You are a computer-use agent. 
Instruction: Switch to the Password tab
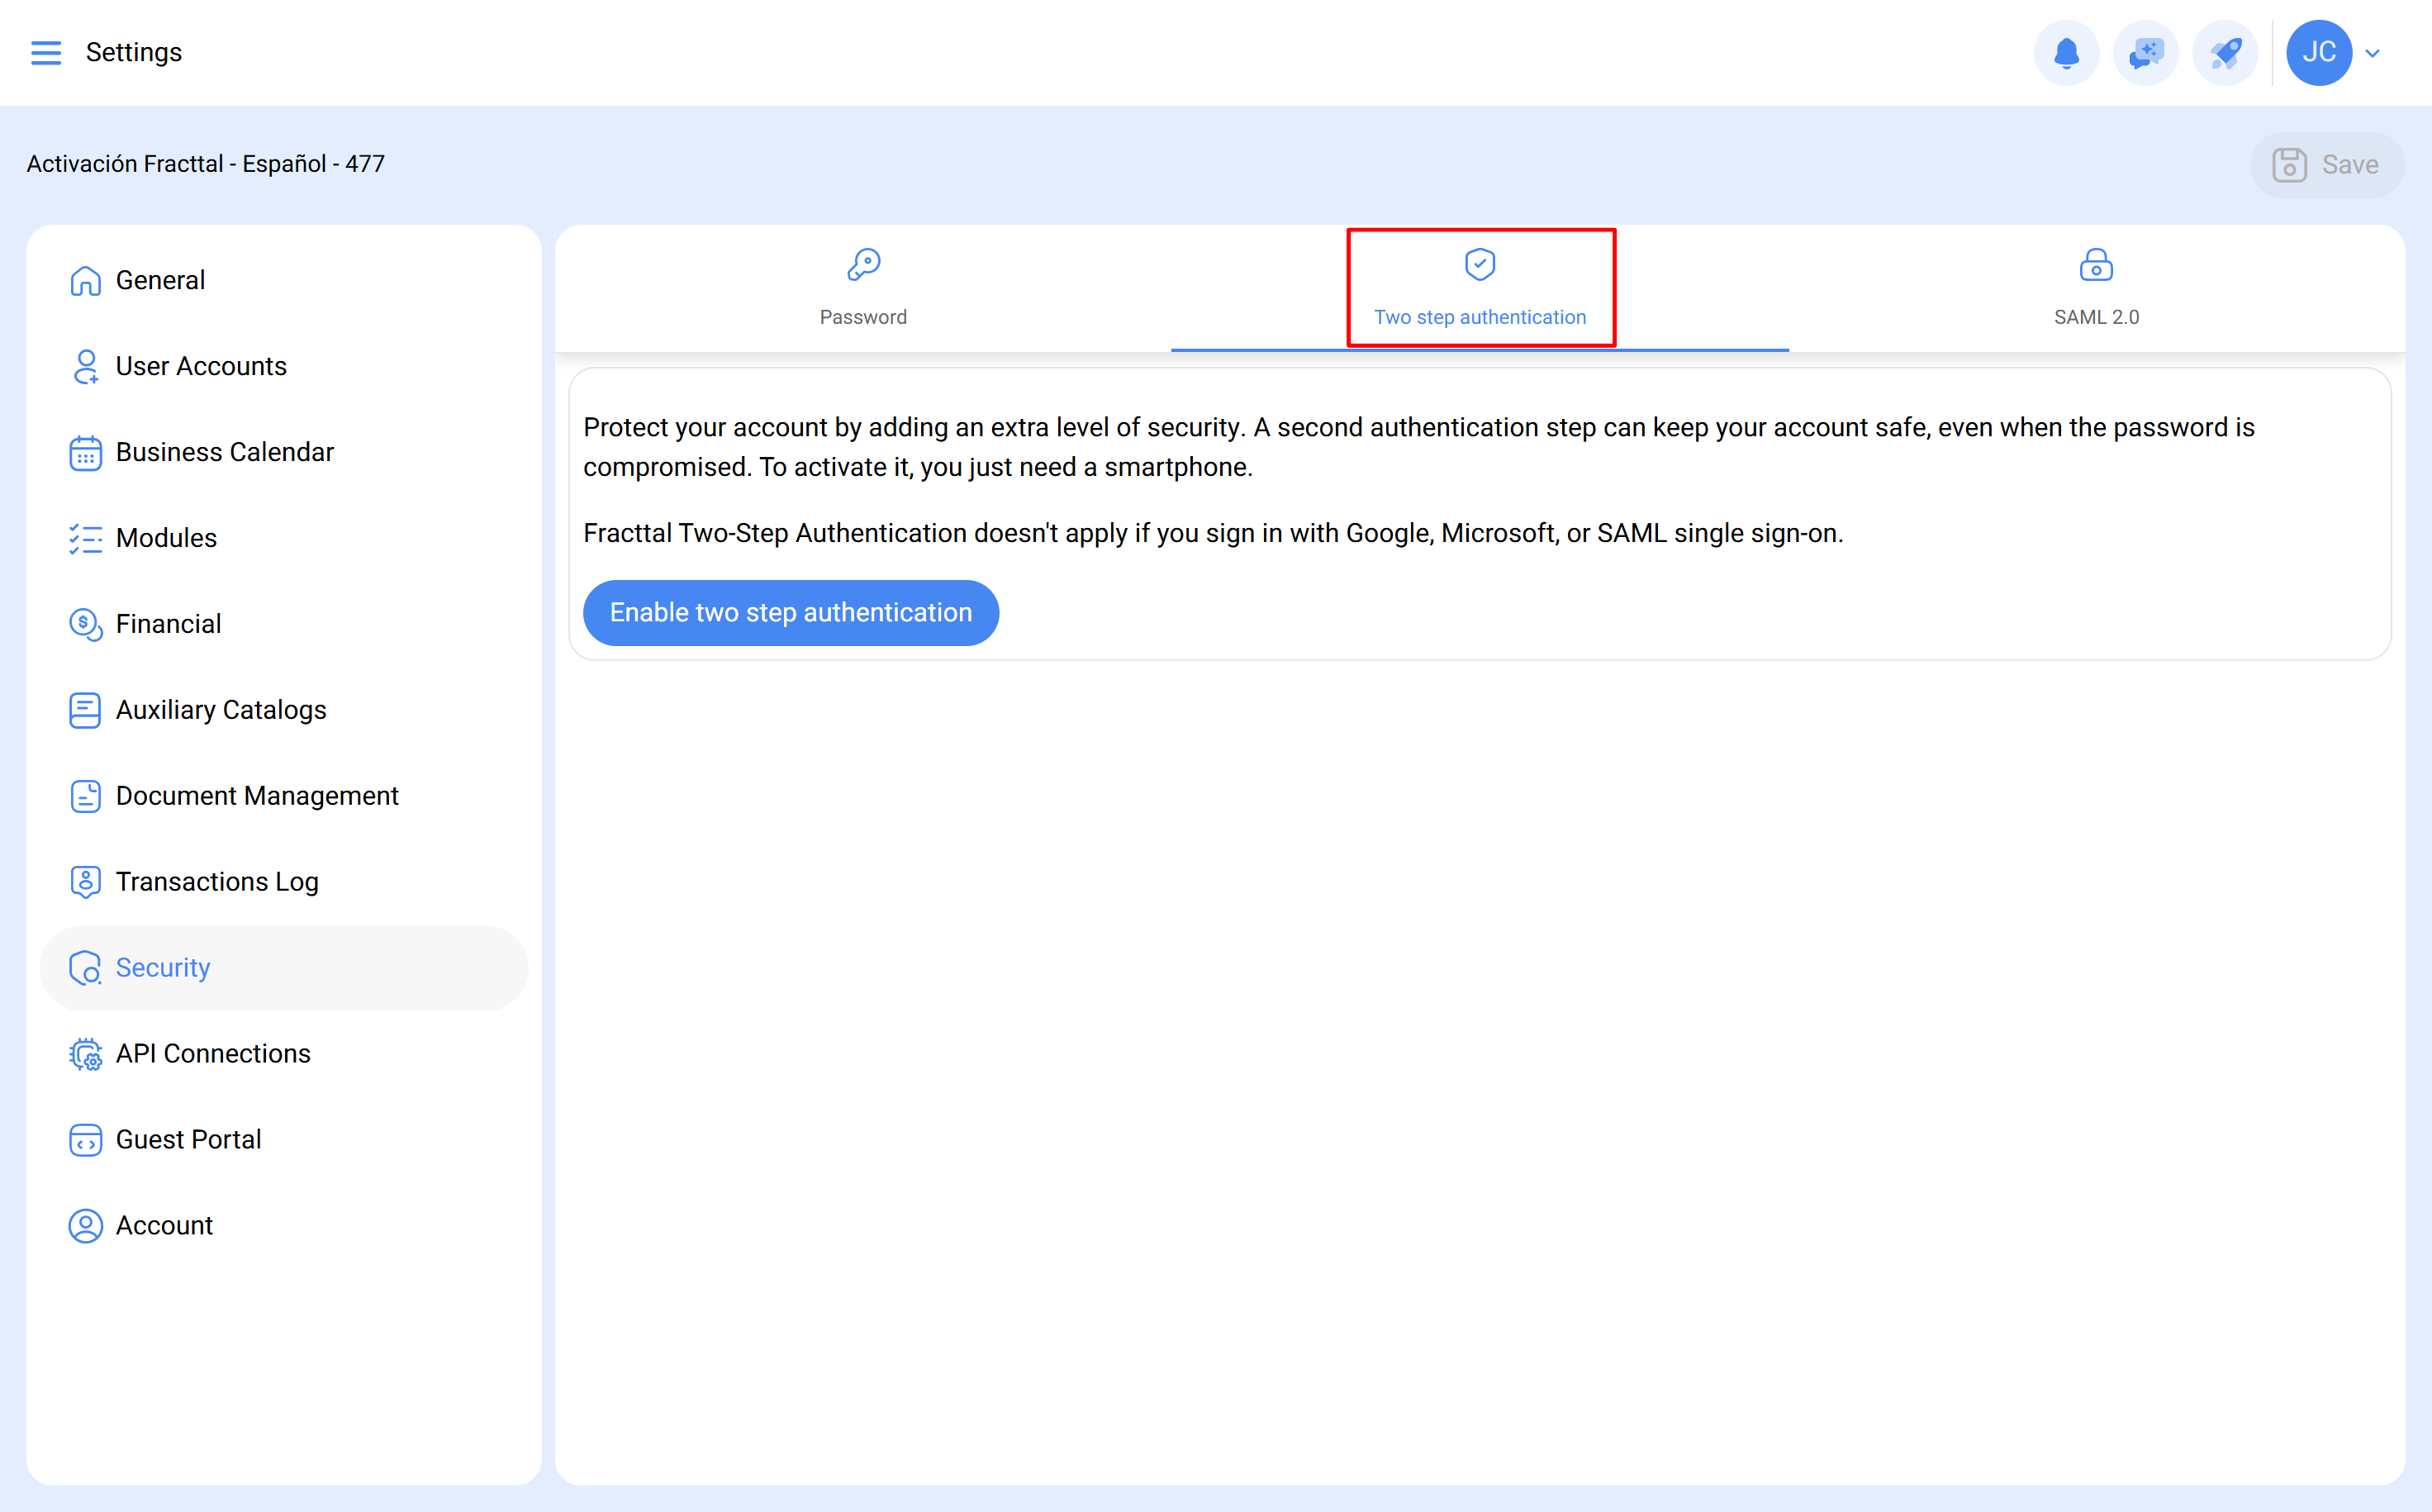[x=862, y=288]
